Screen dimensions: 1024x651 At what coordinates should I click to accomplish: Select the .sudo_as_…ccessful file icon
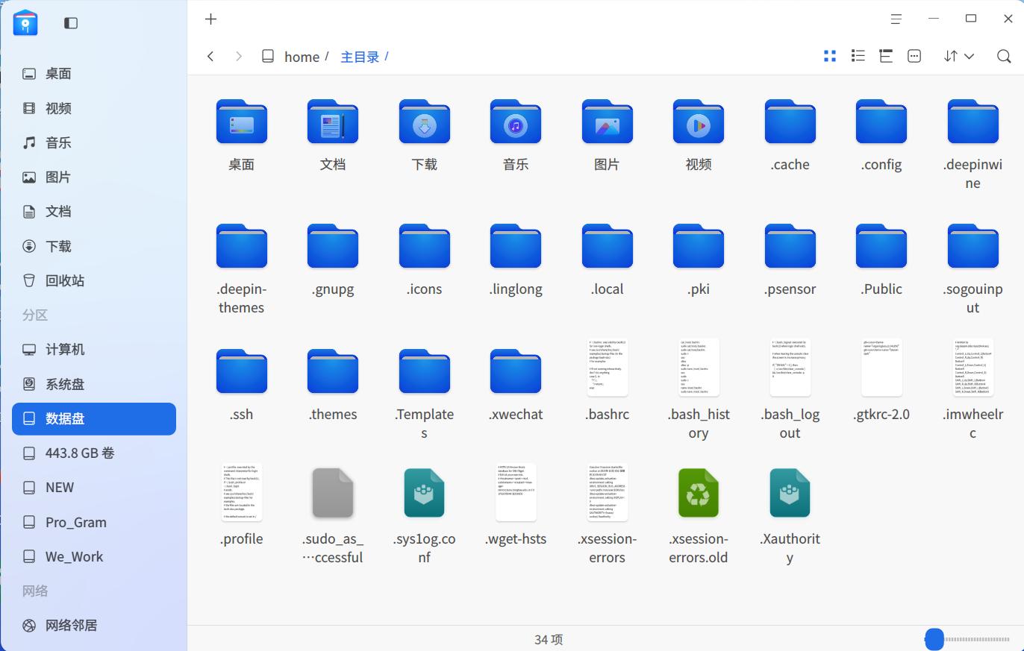pos(333,493)
